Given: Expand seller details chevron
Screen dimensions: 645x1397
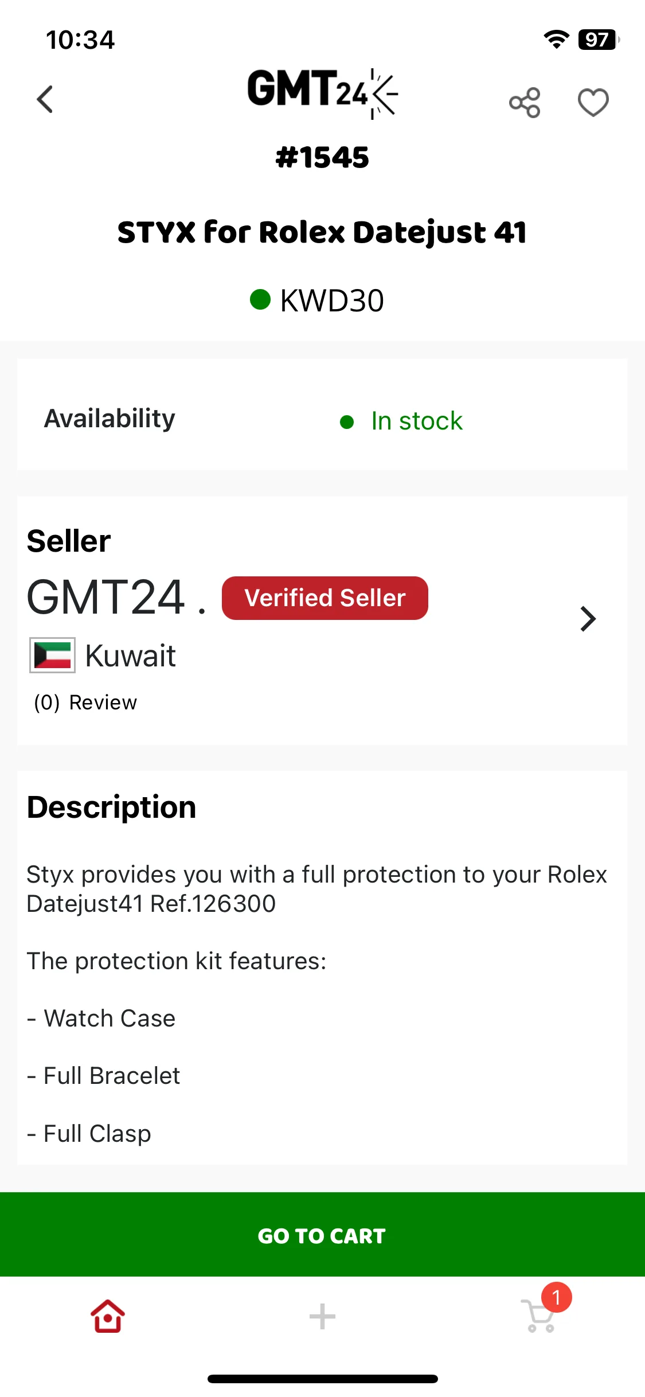Looking at the screenshot, I should 588,619.
